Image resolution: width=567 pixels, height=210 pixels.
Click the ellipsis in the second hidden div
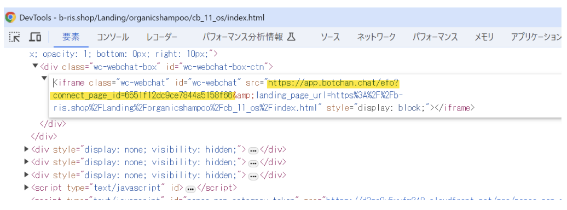coord(253,163)
